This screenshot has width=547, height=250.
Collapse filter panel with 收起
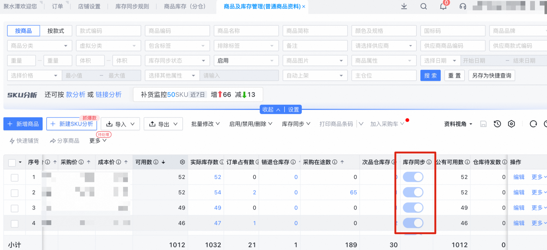point(271,110)
